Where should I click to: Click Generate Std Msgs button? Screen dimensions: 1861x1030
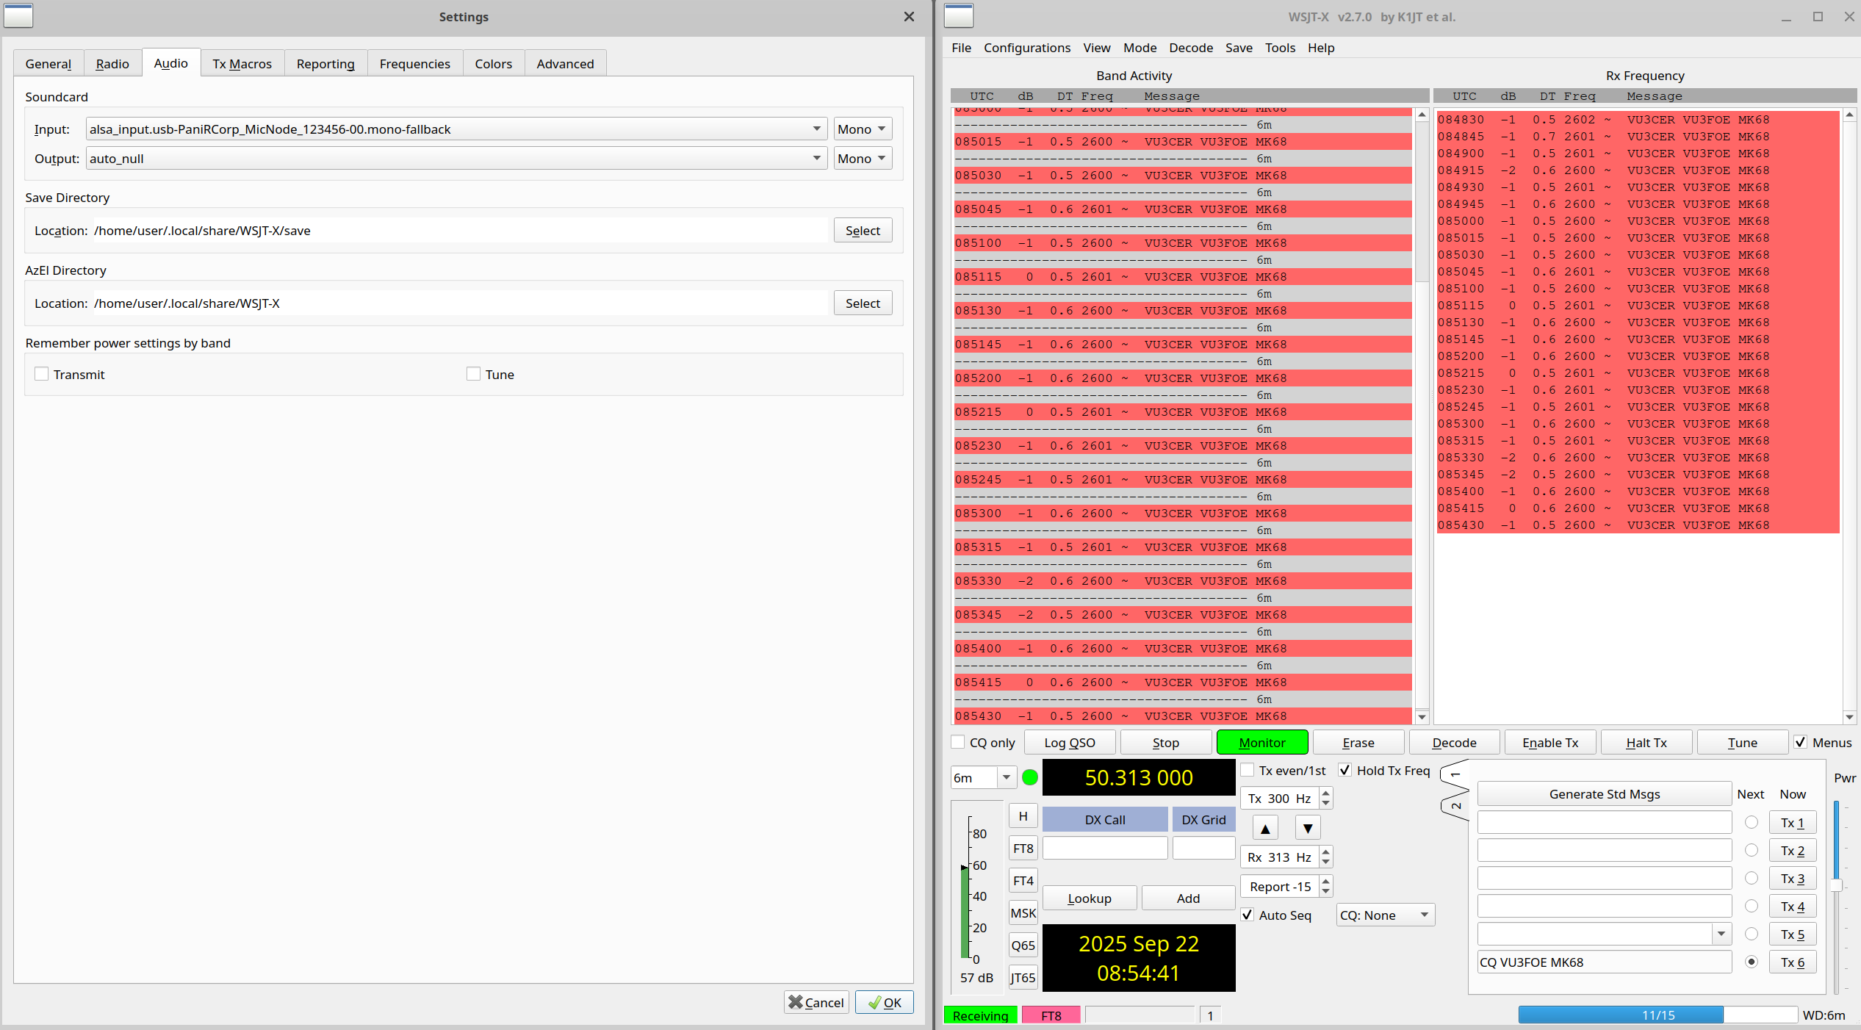click(1604, 794)
